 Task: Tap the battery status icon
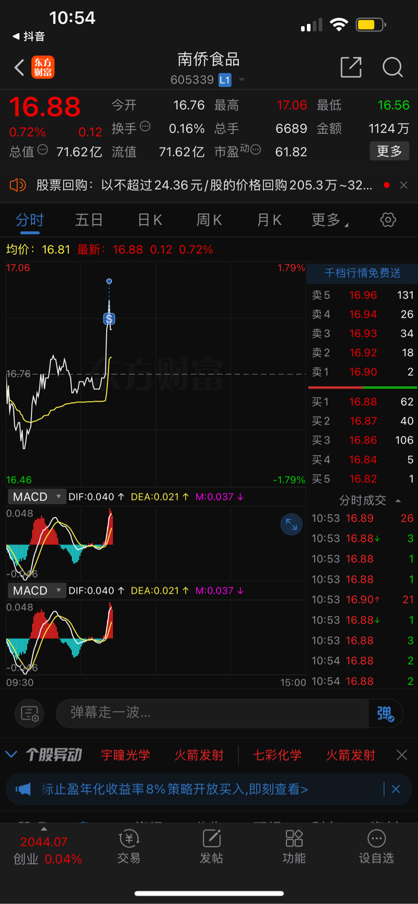(x=371, y=24)
